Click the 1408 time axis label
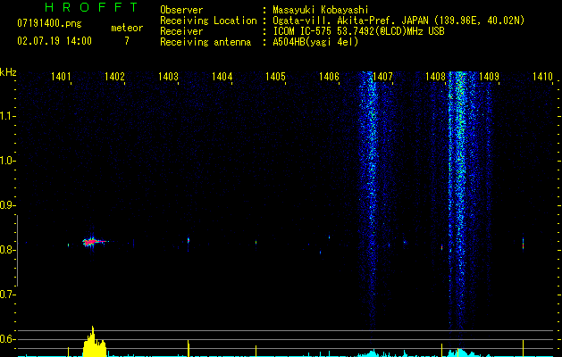The height and width of the screenshot is (357, 562). (435, 77)
